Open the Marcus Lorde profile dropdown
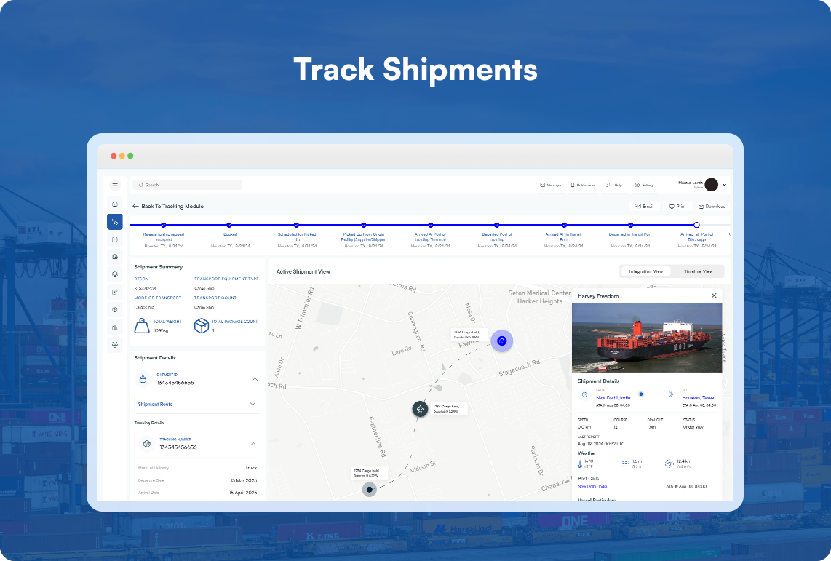The image size is (831, 561). (x=724, y=185)
